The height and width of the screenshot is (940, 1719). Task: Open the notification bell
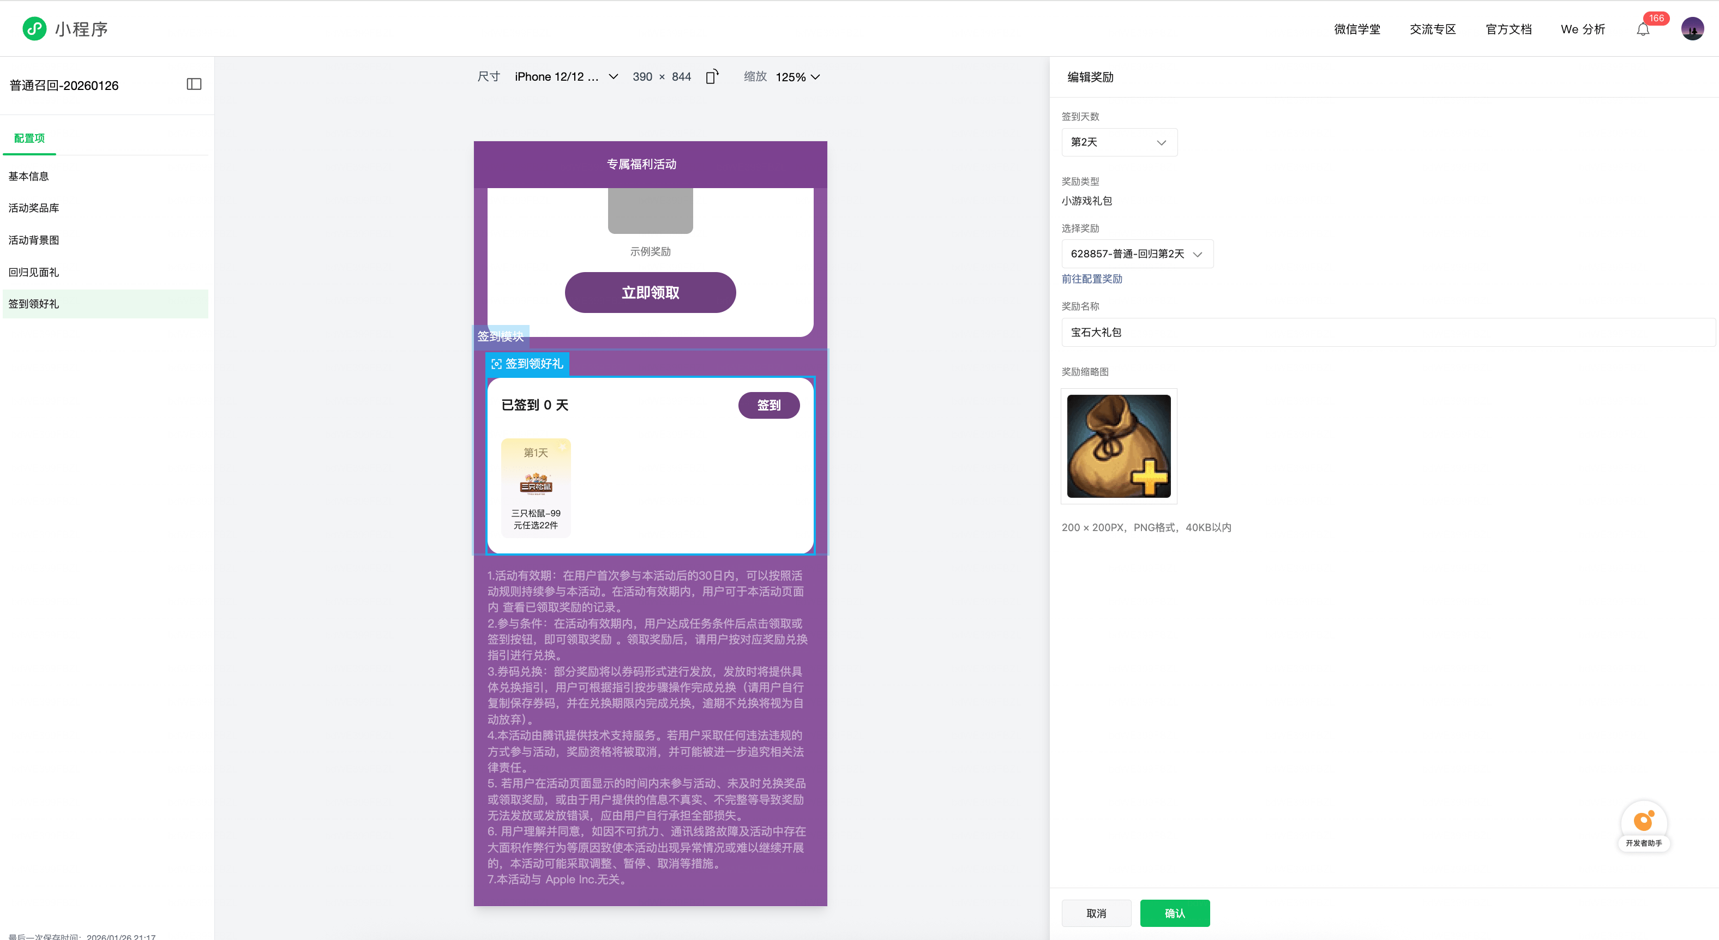tap(1642, 29)
